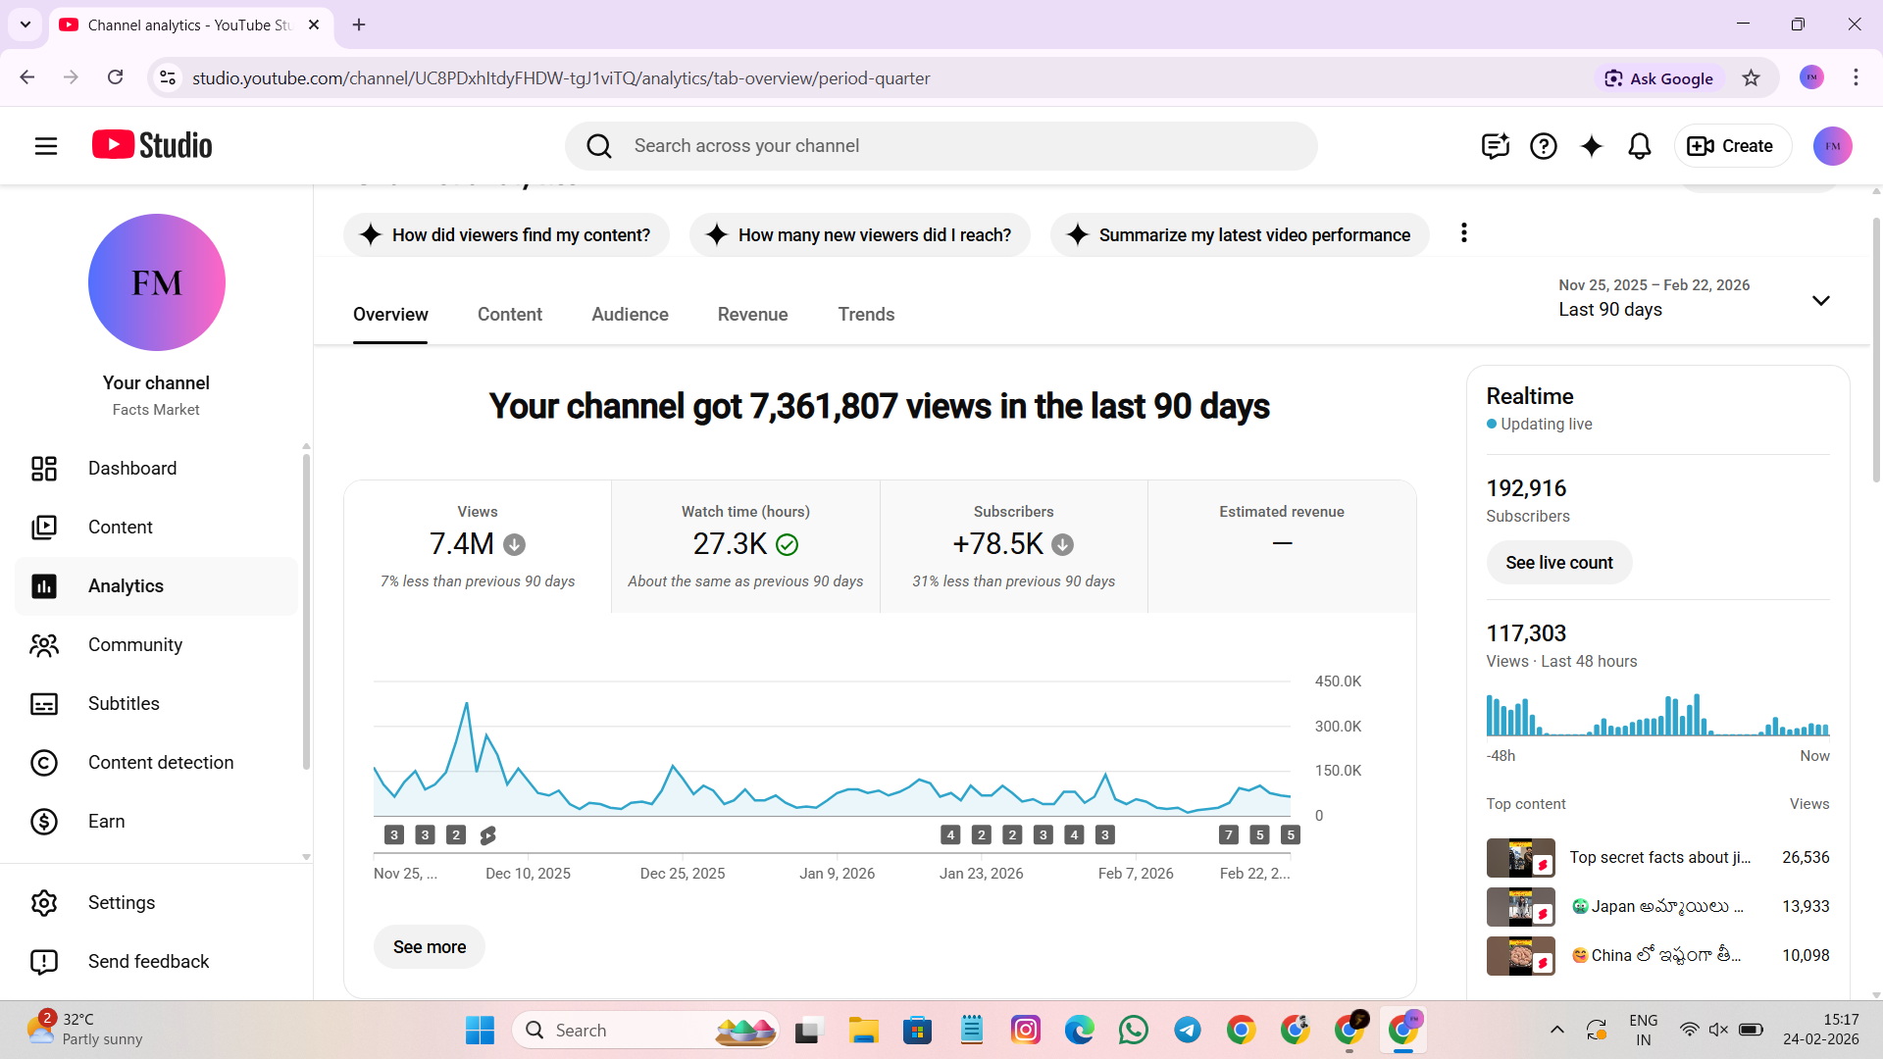The width and height of the screenshot is (1883, 1059).
Task: Click the Ask Studio sparkle icon in header
Action: pos(1591,146)
